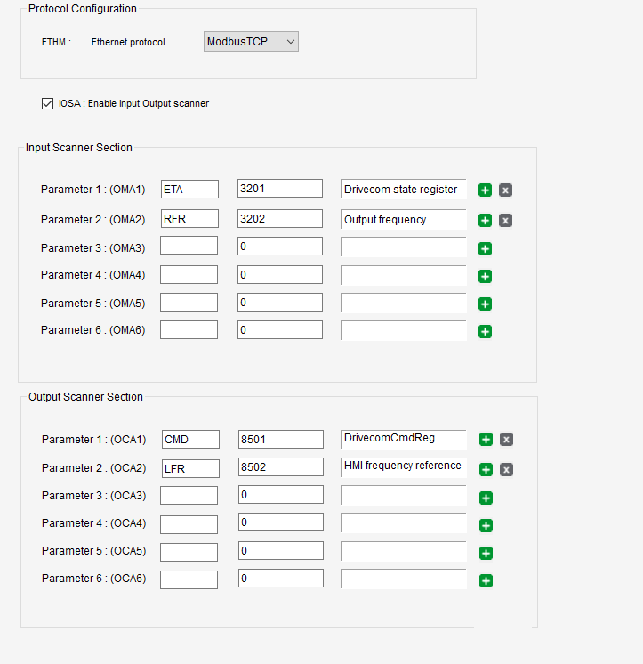The image size is (643, 664).
Task: Click empty address field for OMA4
Action: 280,275
